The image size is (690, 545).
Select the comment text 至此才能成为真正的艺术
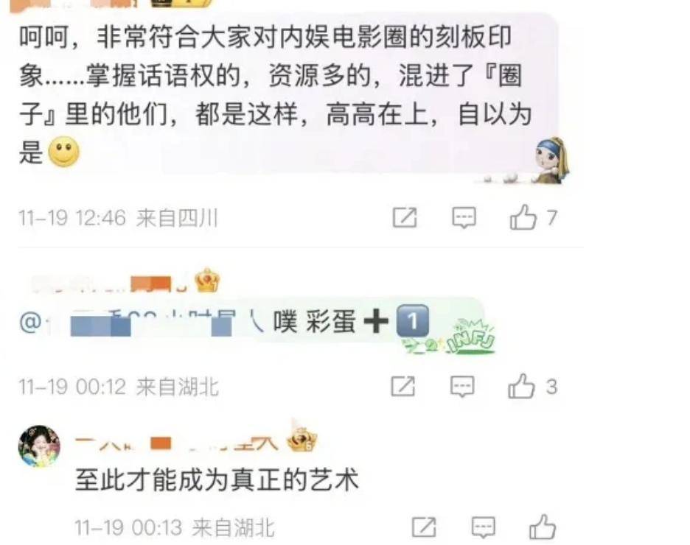pyautogui.click(x=217, y=479)
